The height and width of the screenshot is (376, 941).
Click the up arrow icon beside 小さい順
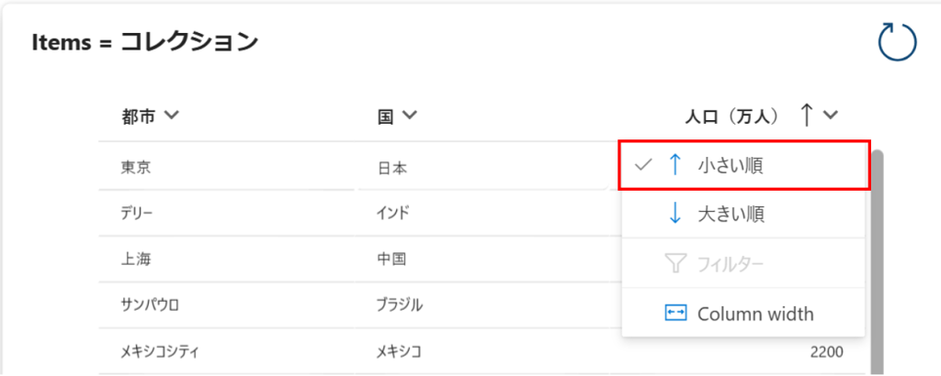tap(675, 165)
